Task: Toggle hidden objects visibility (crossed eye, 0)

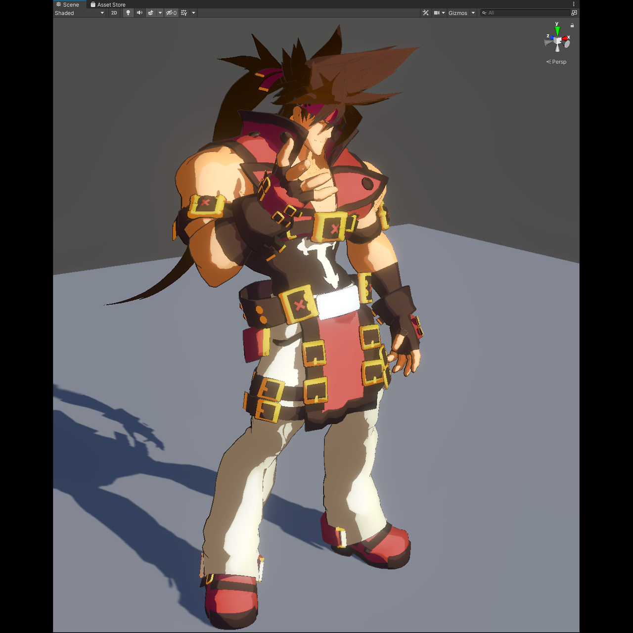Action: 171,13
